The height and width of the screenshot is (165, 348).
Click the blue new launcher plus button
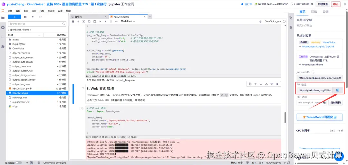(x=15, y=17)
